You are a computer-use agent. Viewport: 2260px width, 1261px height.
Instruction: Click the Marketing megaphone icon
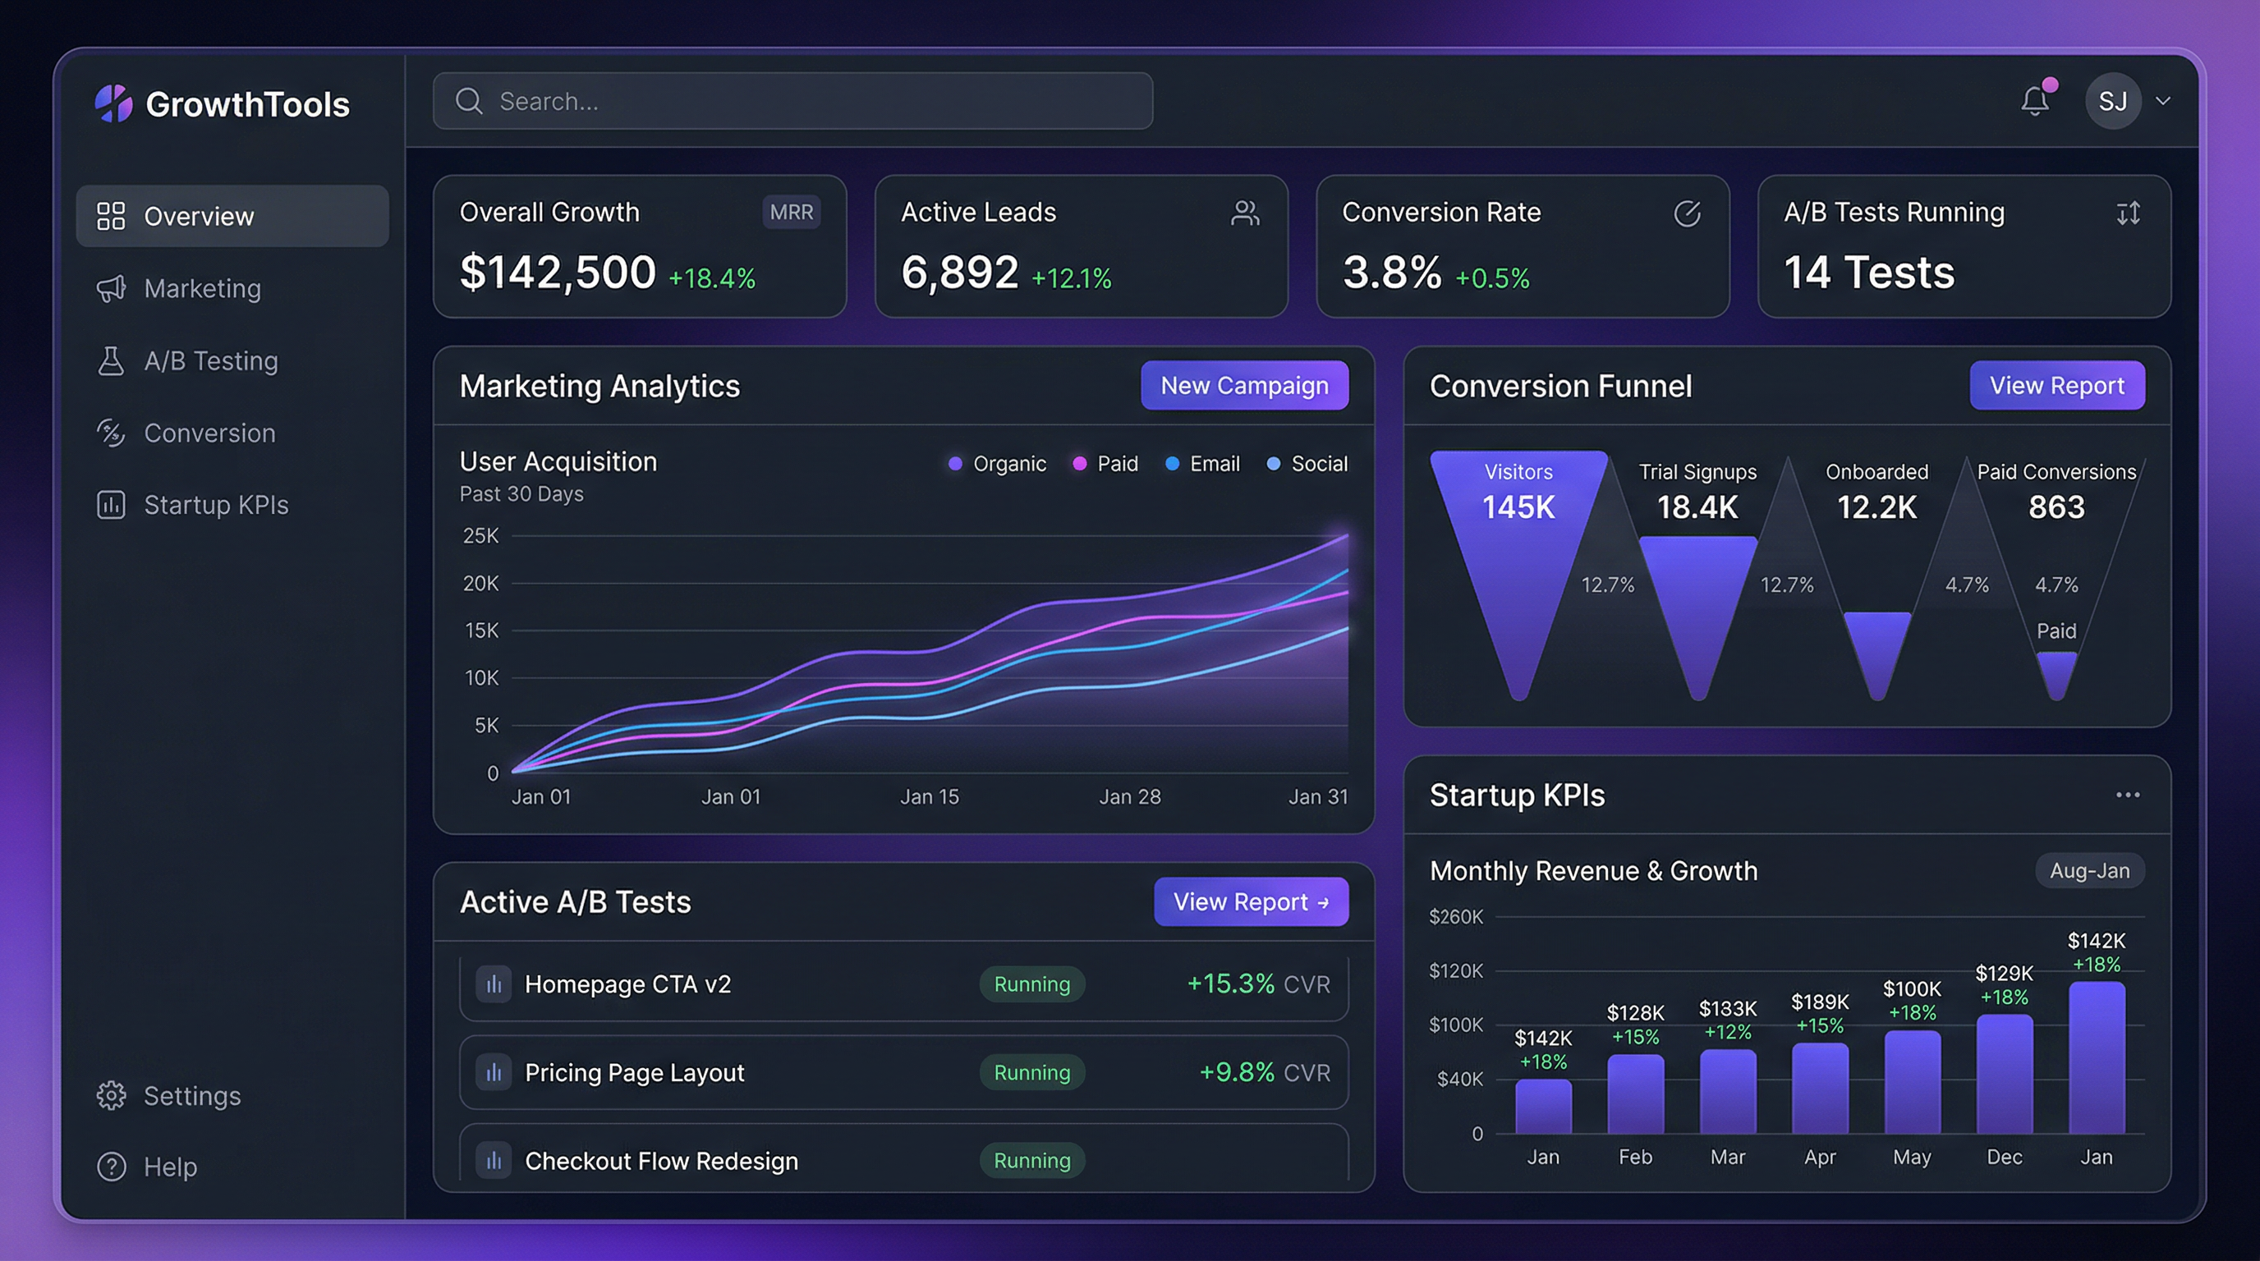113,288
